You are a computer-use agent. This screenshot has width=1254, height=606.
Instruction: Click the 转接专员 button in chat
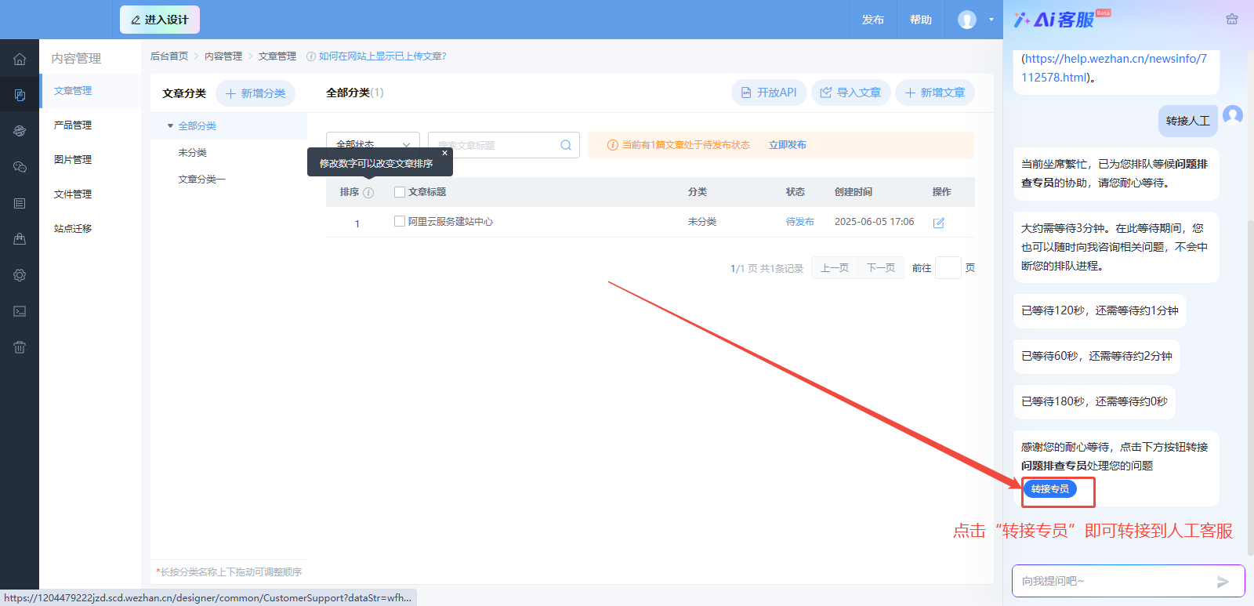[1050, 489]
